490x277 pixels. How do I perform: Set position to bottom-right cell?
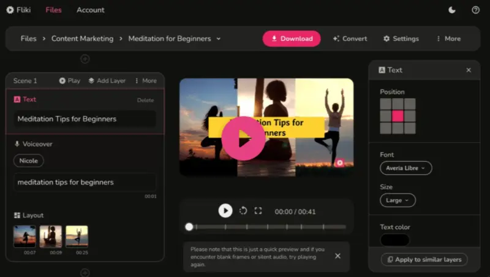point(410,128)
